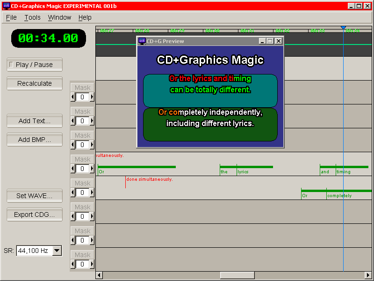Toggle the topmost Mask button
Viewport: 374px width, 281px height.
tap(82, 88)
